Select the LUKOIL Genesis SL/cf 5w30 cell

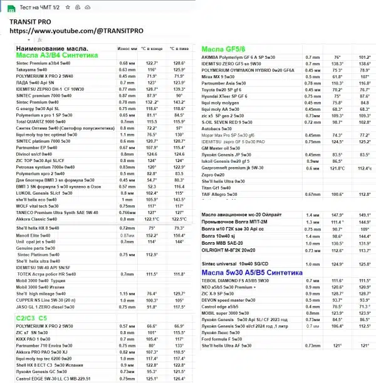44,193
